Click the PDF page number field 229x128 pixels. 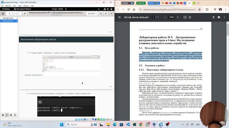click(153, 17)
